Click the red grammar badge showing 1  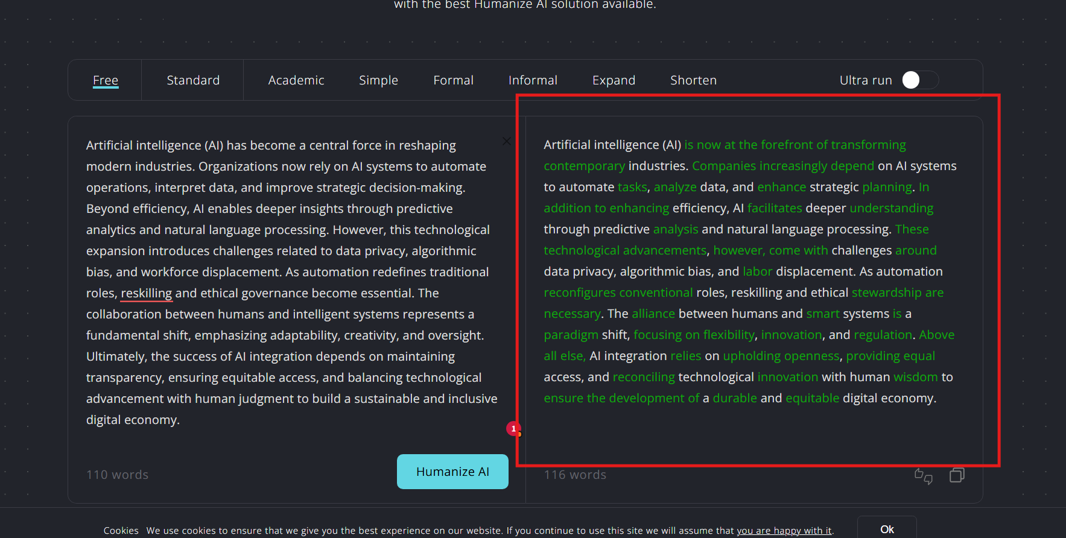coord(513,429)
